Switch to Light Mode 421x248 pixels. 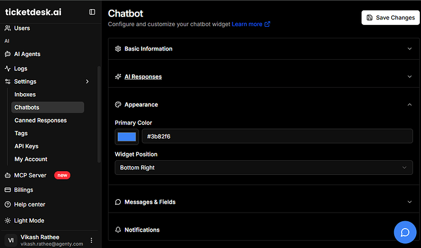tap(29, 221)
